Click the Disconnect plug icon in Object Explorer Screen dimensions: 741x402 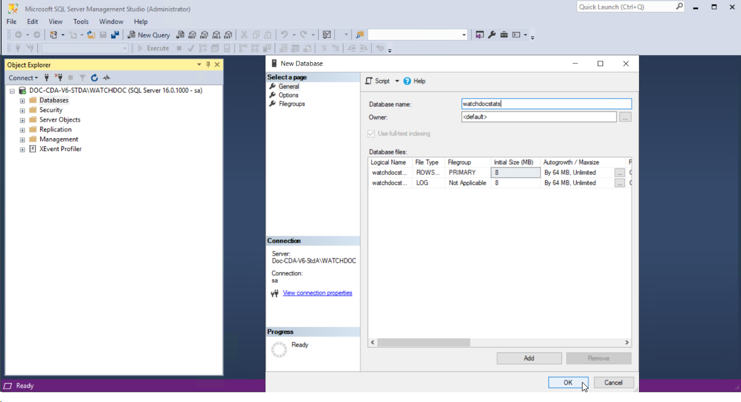tap(59, 78)
